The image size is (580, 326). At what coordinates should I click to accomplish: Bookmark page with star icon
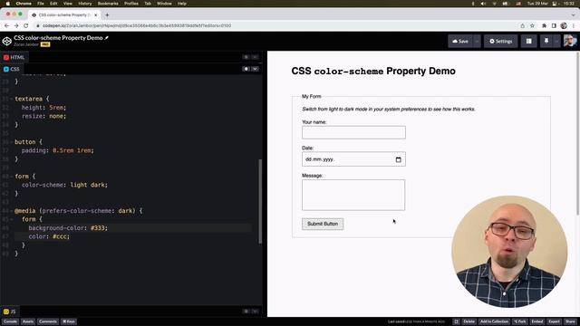click(x=532, y=25)
